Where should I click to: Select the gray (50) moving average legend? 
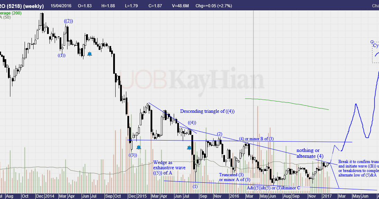[x=5, y=17]
